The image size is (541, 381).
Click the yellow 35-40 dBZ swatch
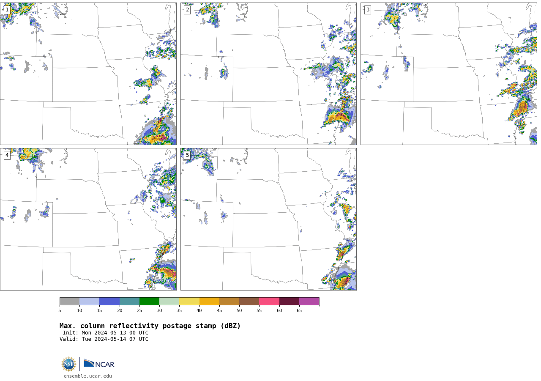[x=189, y=301]
